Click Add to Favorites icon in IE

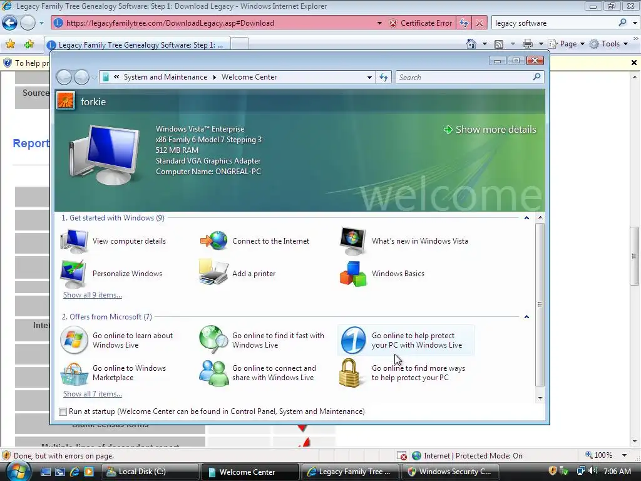pyautogui.click(x=29, y=44)
